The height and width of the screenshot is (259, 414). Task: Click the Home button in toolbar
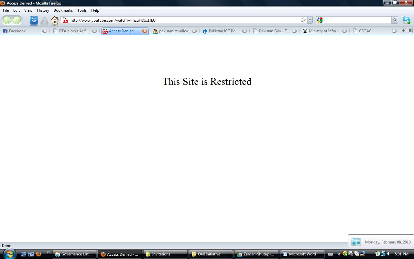(54, 20)
